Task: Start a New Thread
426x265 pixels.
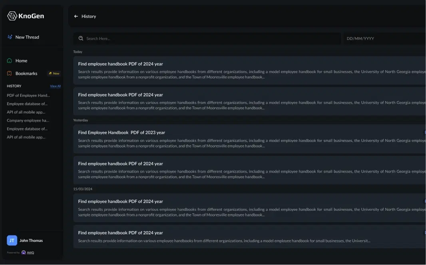Action: (27, 37)
